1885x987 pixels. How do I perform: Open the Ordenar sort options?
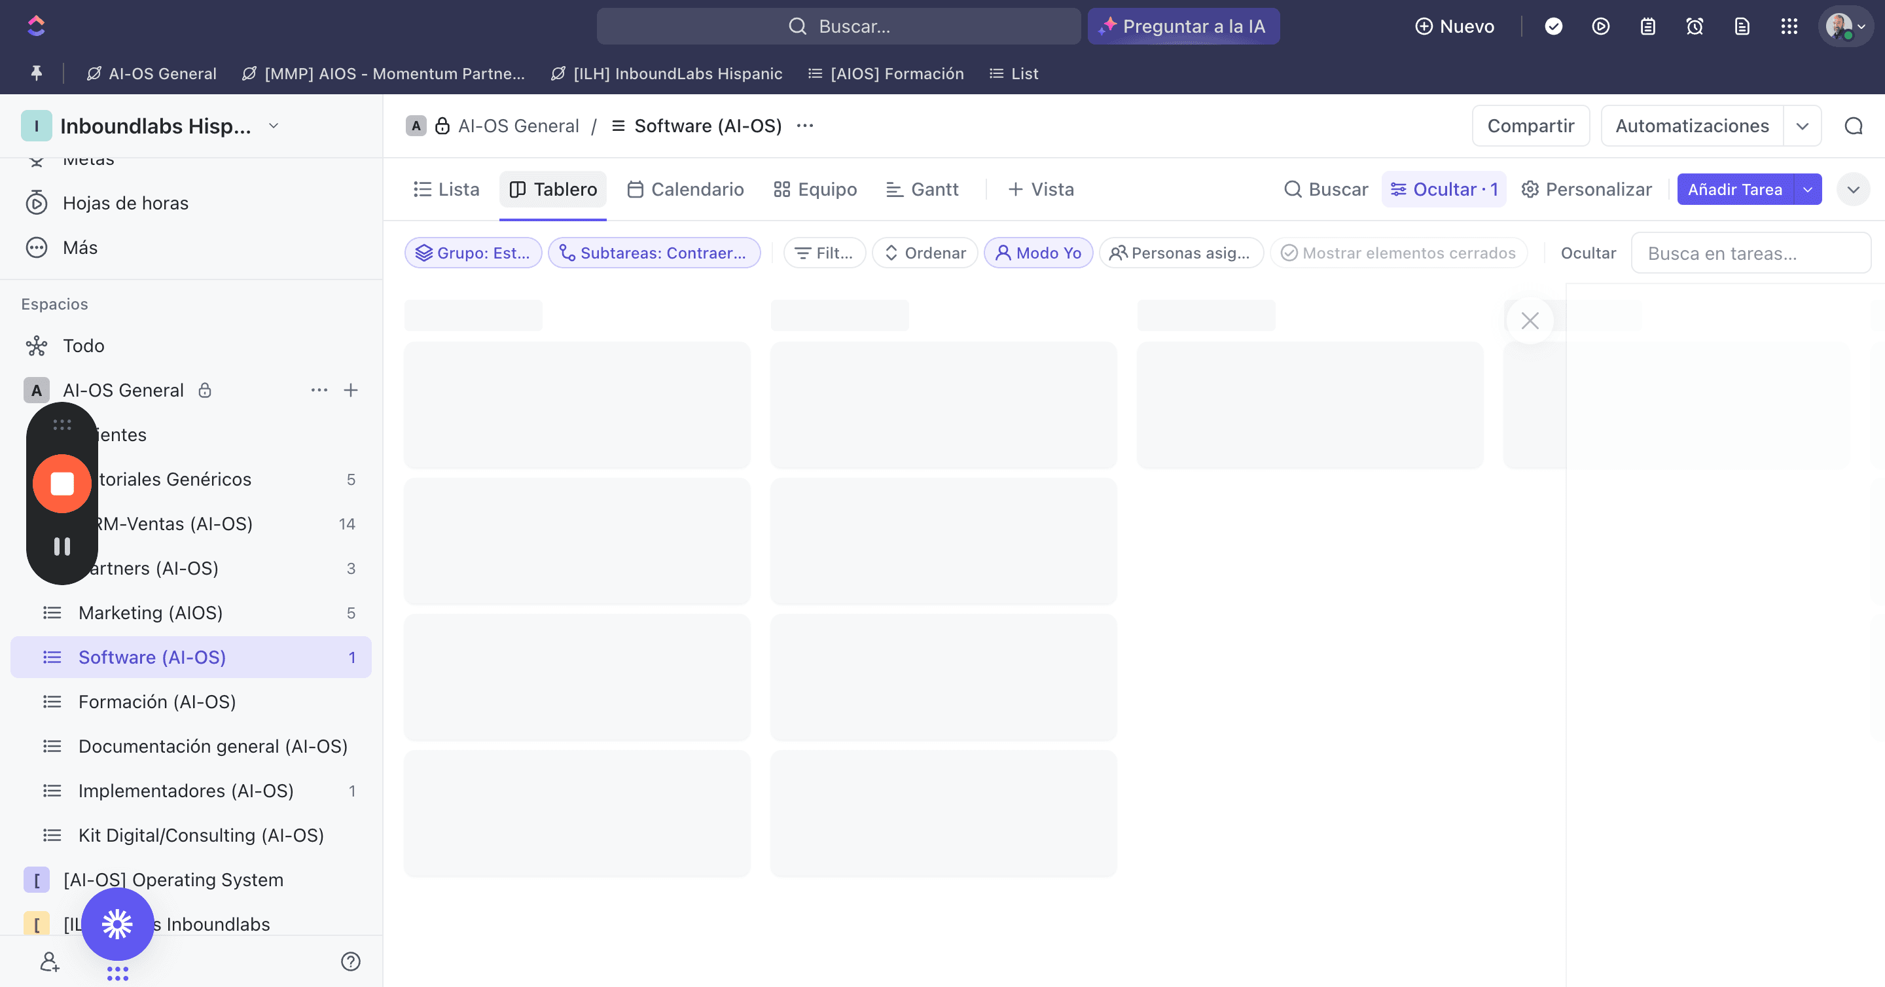pos(925,253)
